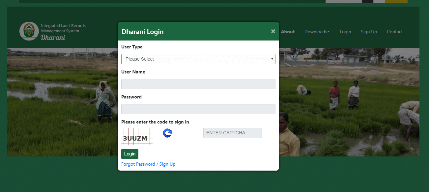Click the leftmost small button in the utility bar

coord(332,1)
